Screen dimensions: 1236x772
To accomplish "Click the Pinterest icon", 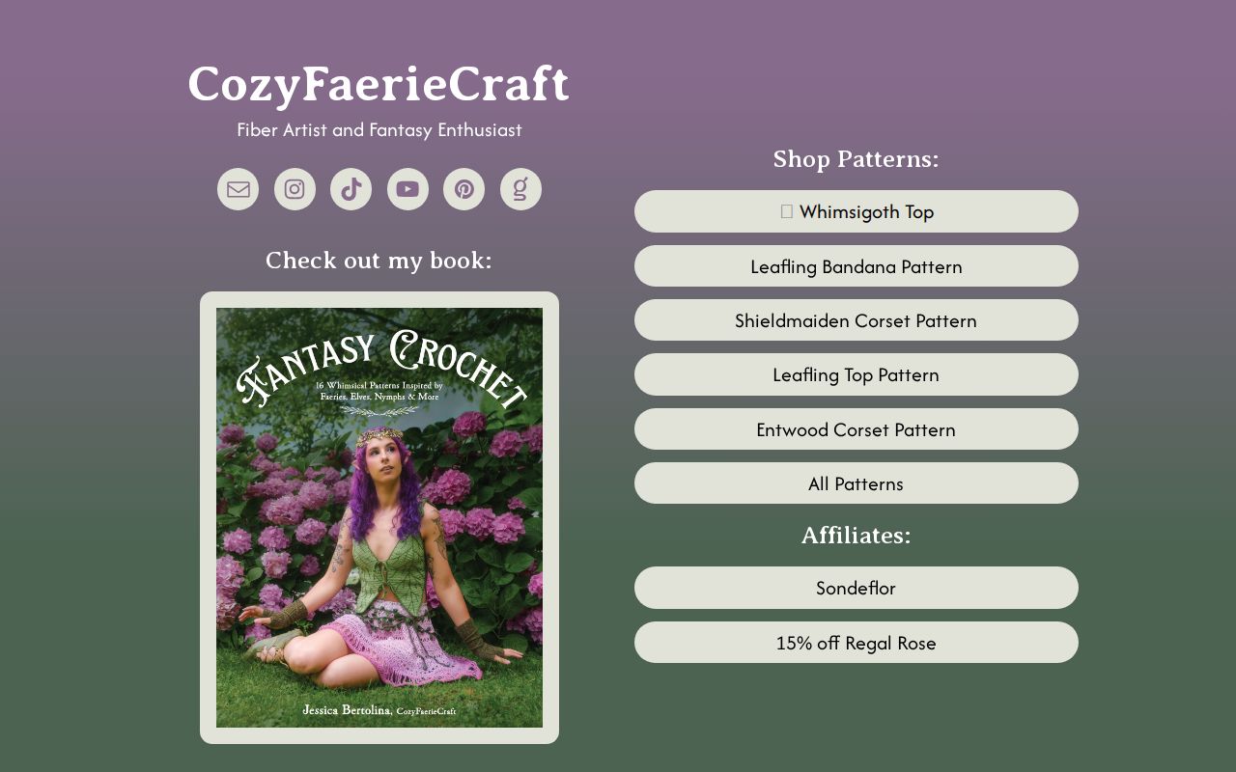I will click(x=464, y=189).
